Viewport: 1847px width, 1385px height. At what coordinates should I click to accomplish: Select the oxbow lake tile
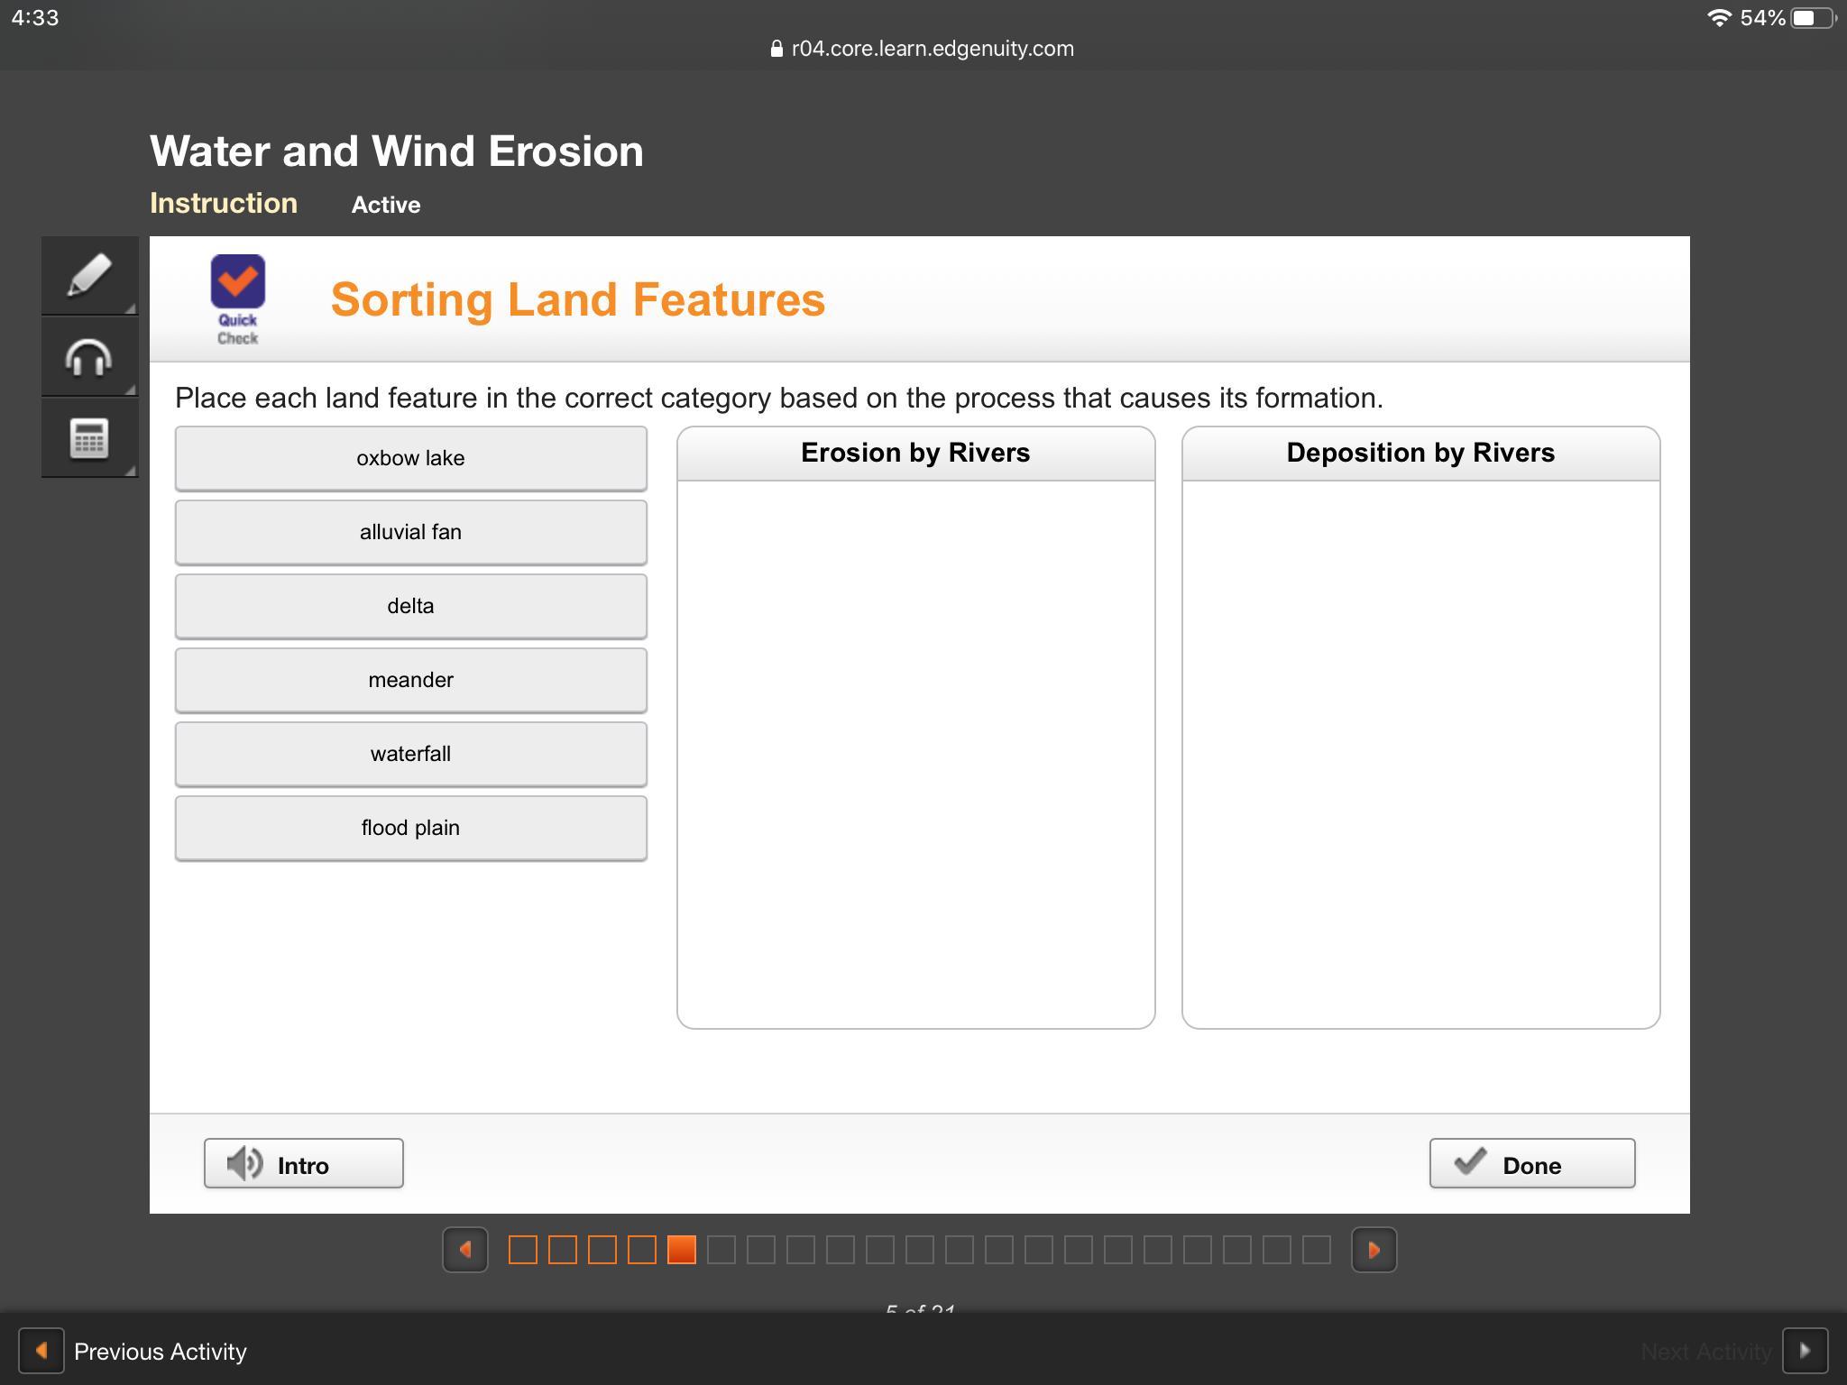(410, 458)
